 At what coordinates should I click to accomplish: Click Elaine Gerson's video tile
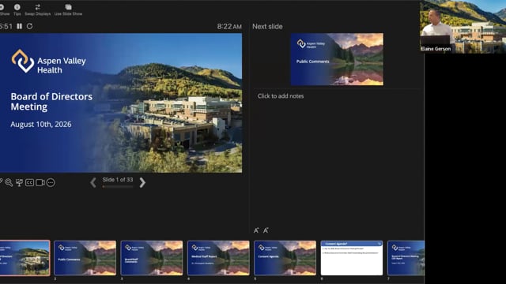463,27
